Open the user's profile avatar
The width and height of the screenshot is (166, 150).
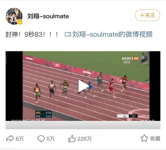pos(14,16)
